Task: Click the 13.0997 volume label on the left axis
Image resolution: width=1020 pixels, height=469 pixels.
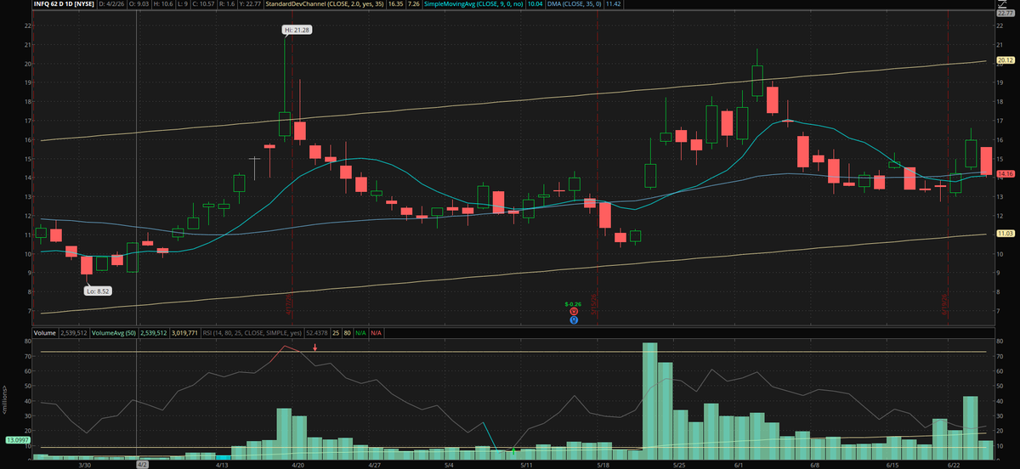Action: coord(18,440)
